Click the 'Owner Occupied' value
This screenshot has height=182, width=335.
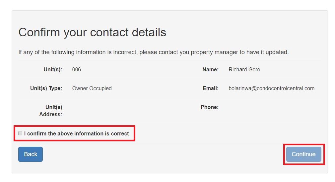92,89
